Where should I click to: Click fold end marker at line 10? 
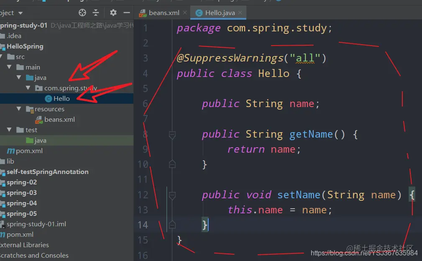tap(172, 164)
